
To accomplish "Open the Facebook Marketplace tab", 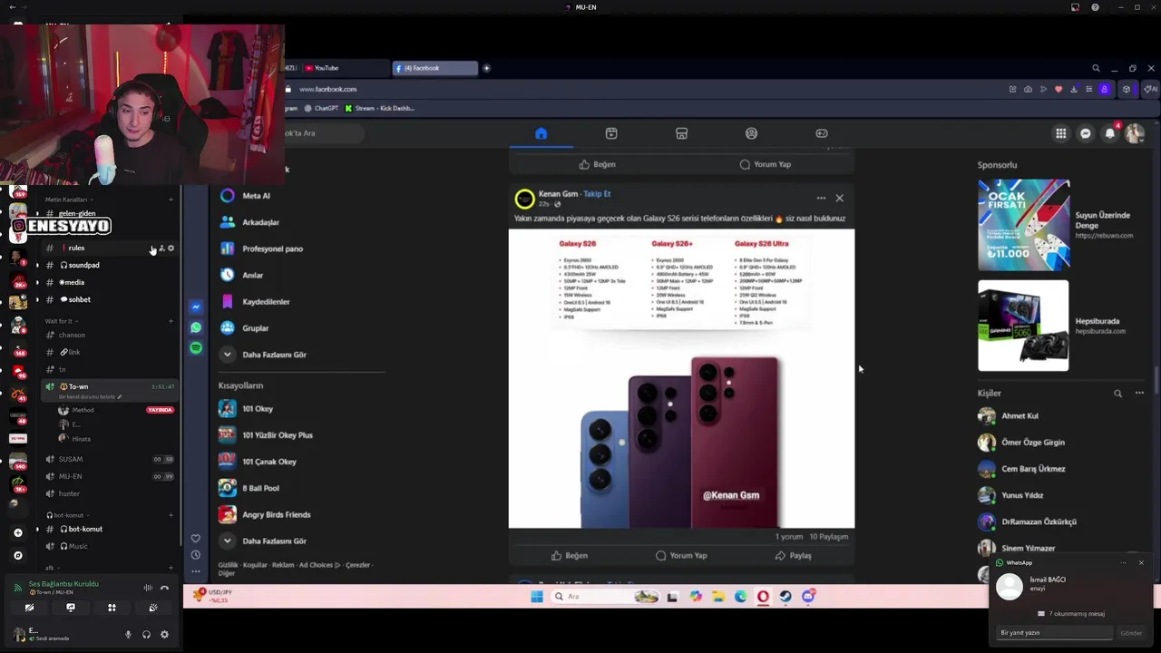I will tap(681, 133).
